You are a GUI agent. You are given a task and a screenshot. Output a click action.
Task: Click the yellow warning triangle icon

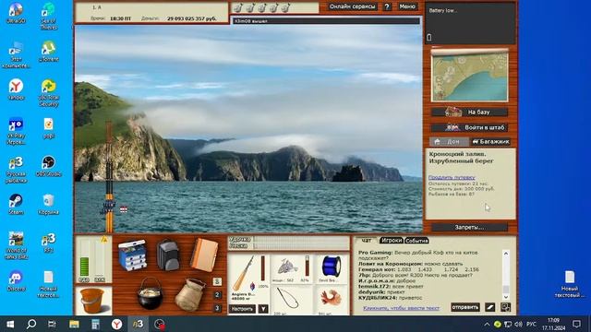click(x=104, y=239)
